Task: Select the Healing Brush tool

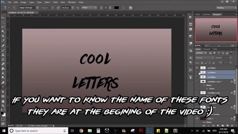Action: (3, 45)
